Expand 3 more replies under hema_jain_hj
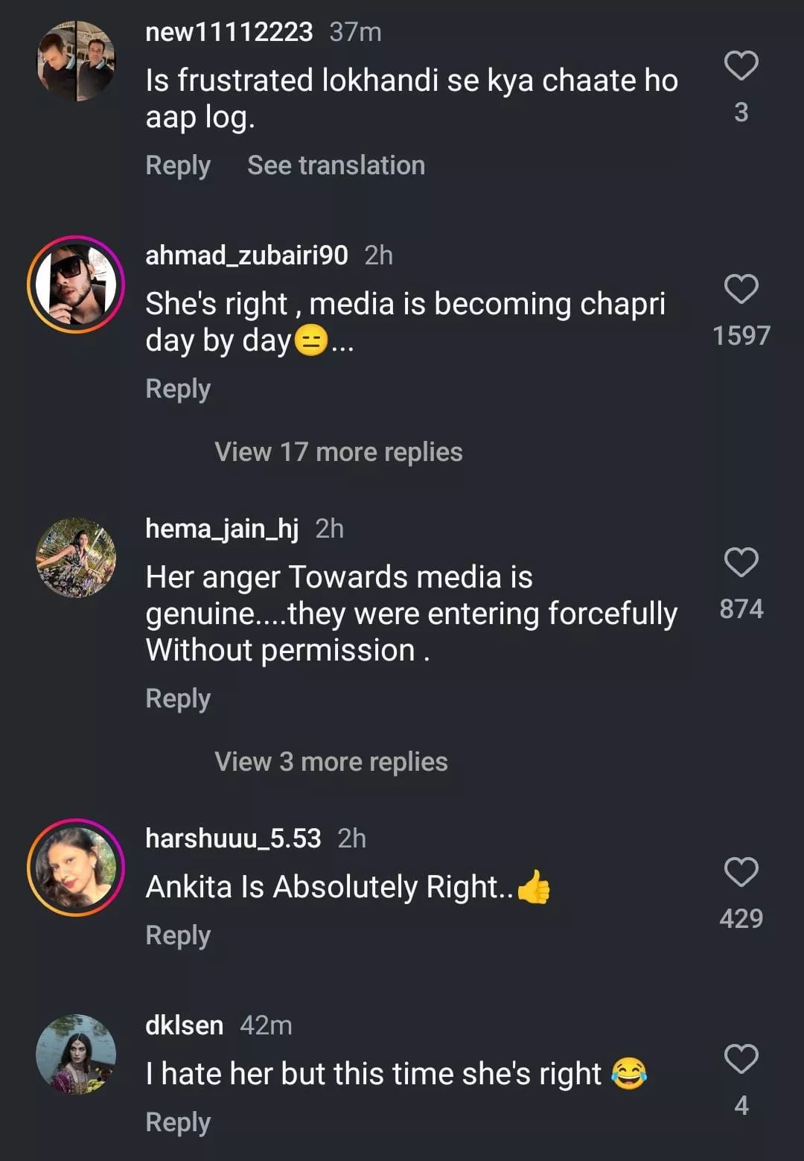804x1161 pixels. (x=331, y=762)
